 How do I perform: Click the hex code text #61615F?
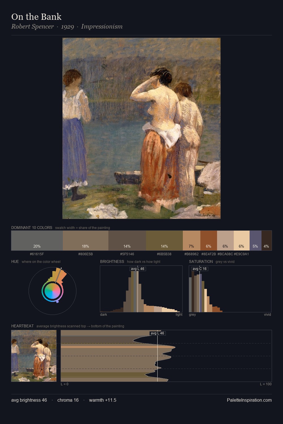(x=37, y=254)
